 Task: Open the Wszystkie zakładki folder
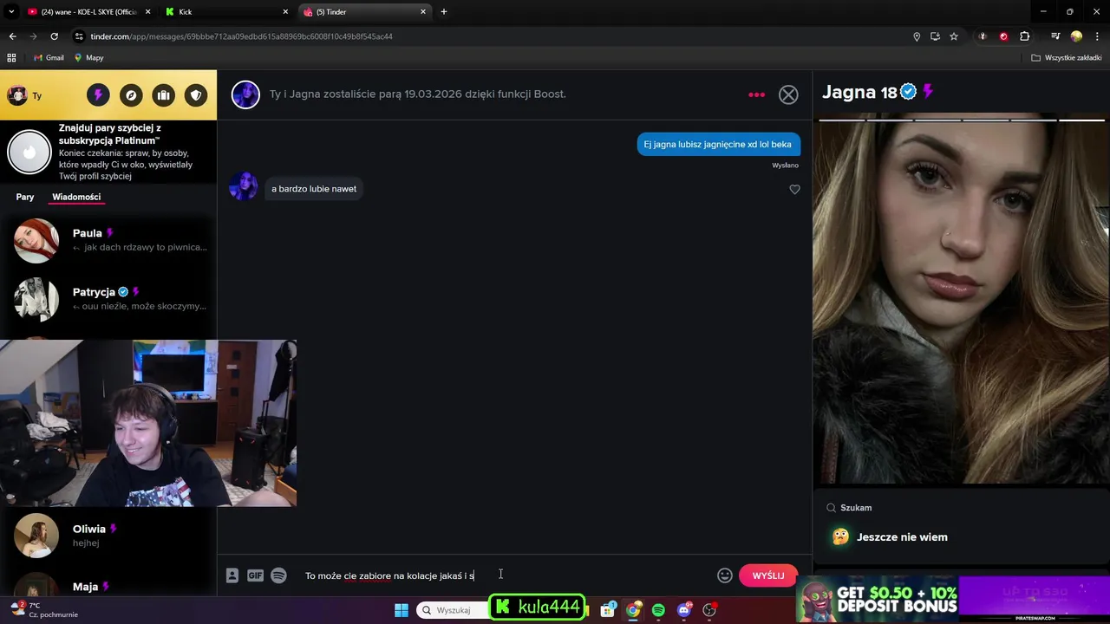1066,58
